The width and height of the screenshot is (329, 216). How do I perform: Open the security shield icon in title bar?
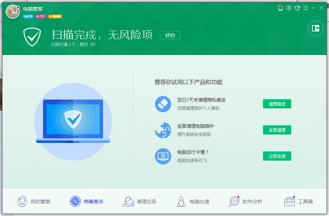click(289, 8)
